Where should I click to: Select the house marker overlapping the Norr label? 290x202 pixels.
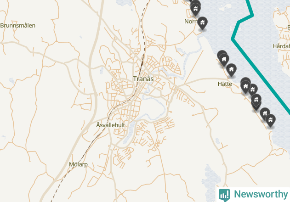coord(202,23)
